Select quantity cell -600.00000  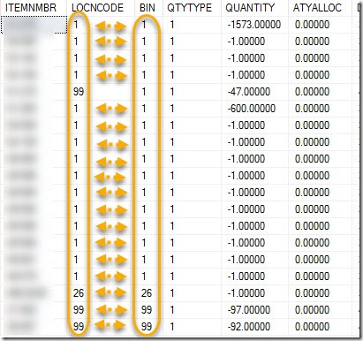pos(252,109)
